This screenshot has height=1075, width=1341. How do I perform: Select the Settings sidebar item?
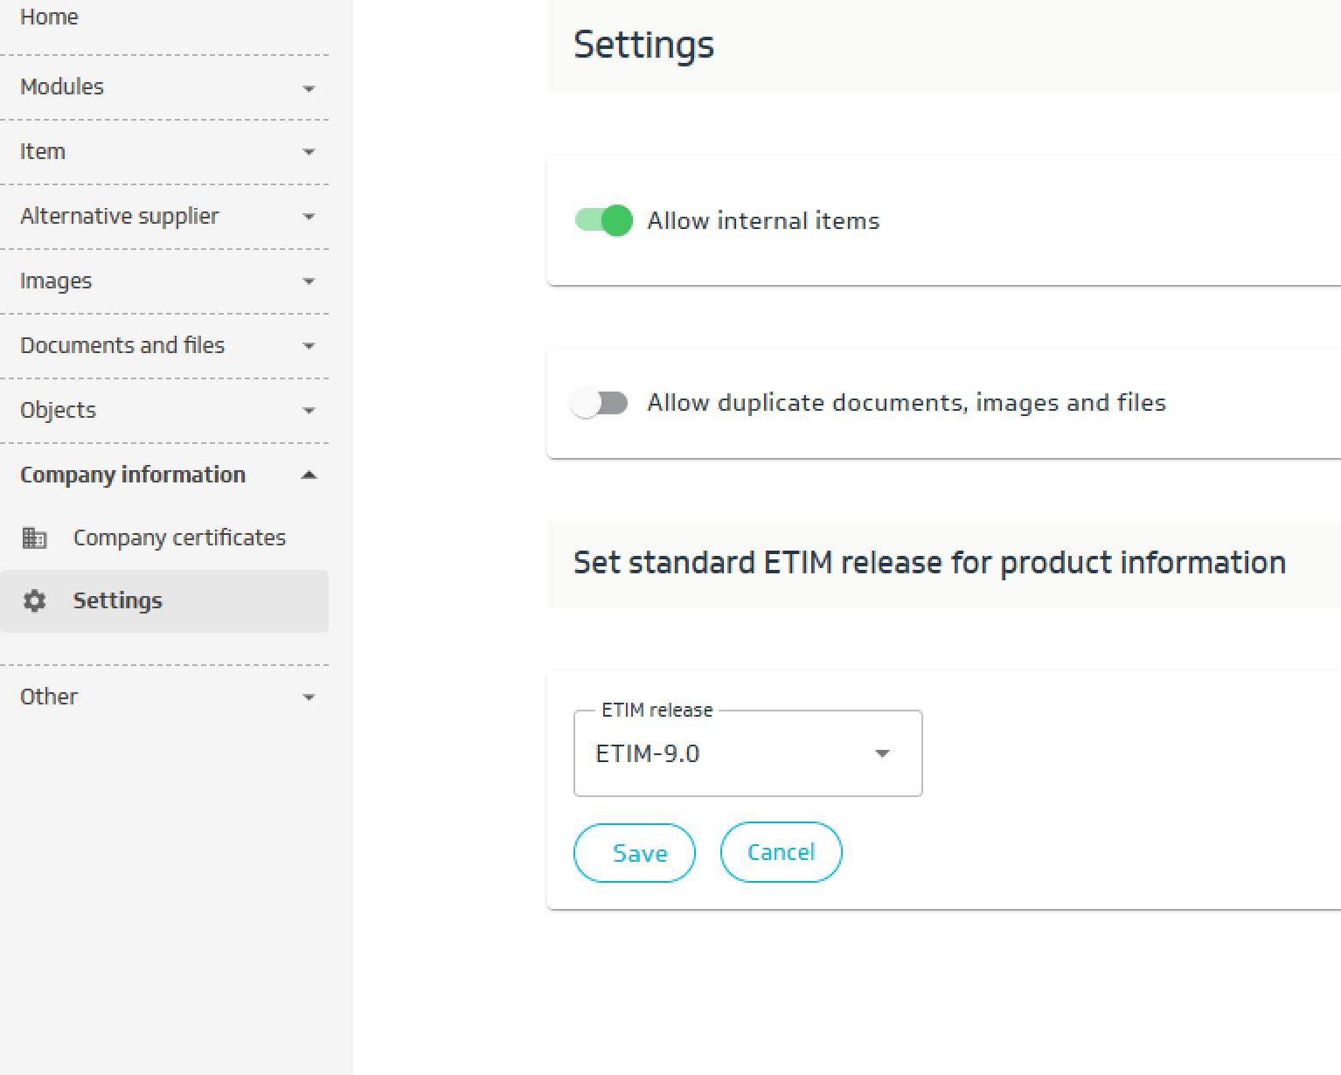(x=118, y=601)
